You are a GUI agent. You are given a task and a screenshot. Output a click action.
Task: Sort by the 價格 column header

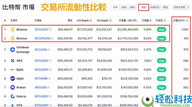pos(70,21)
